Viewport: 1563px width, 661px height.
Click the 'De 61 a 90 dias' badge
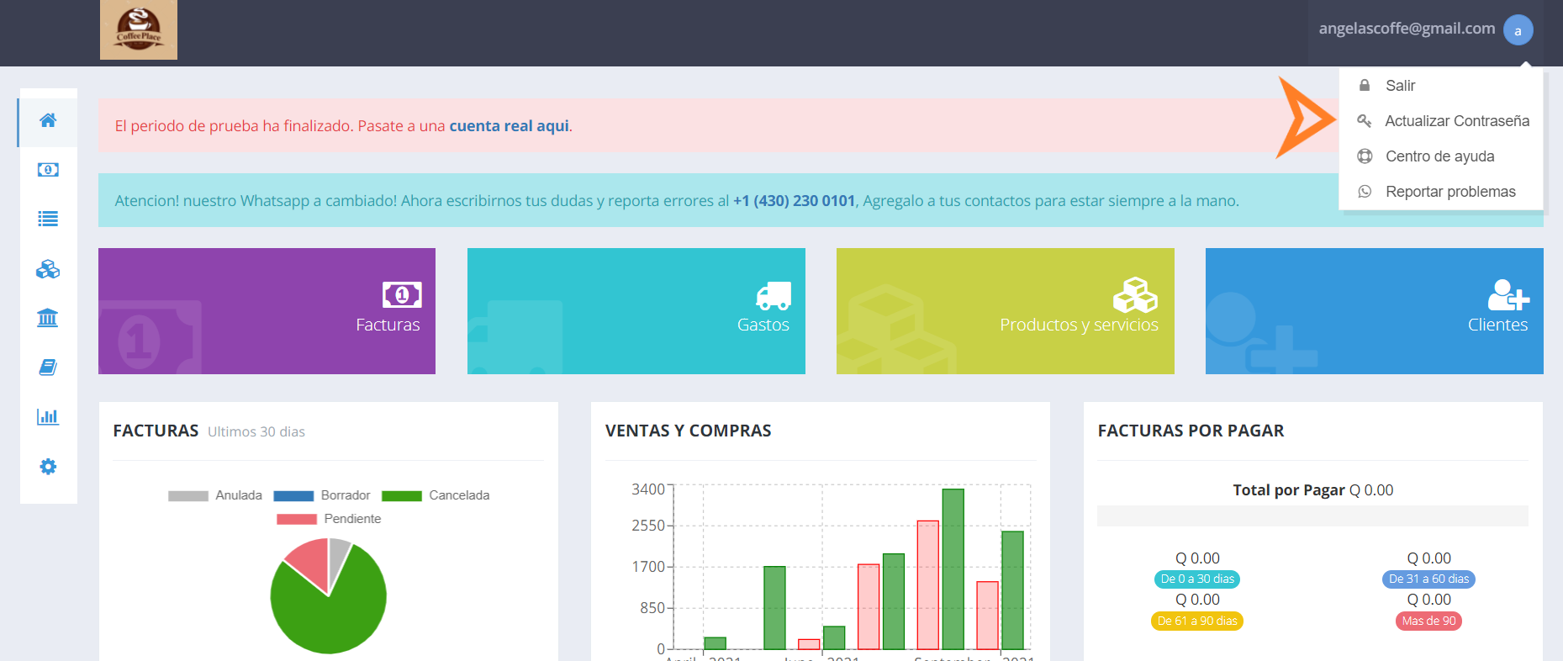coord(1197,621)
